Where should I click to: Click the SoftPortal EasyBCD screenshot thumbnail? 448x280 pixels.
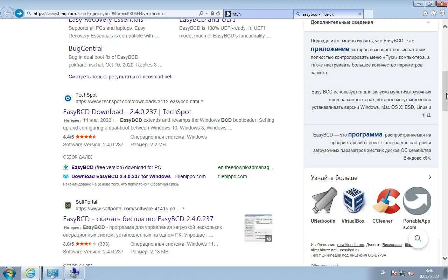pos(258,228)
